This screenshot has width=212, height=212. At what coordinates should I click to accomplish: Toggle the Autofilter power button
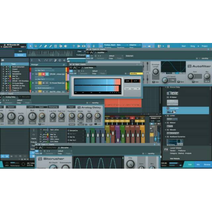click(88, 56)
